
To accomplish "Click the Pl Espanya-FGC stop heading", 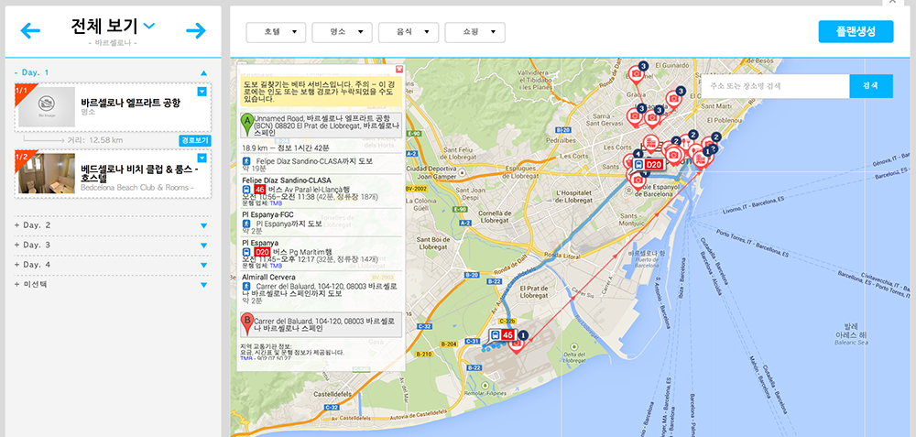I will 267,214.
